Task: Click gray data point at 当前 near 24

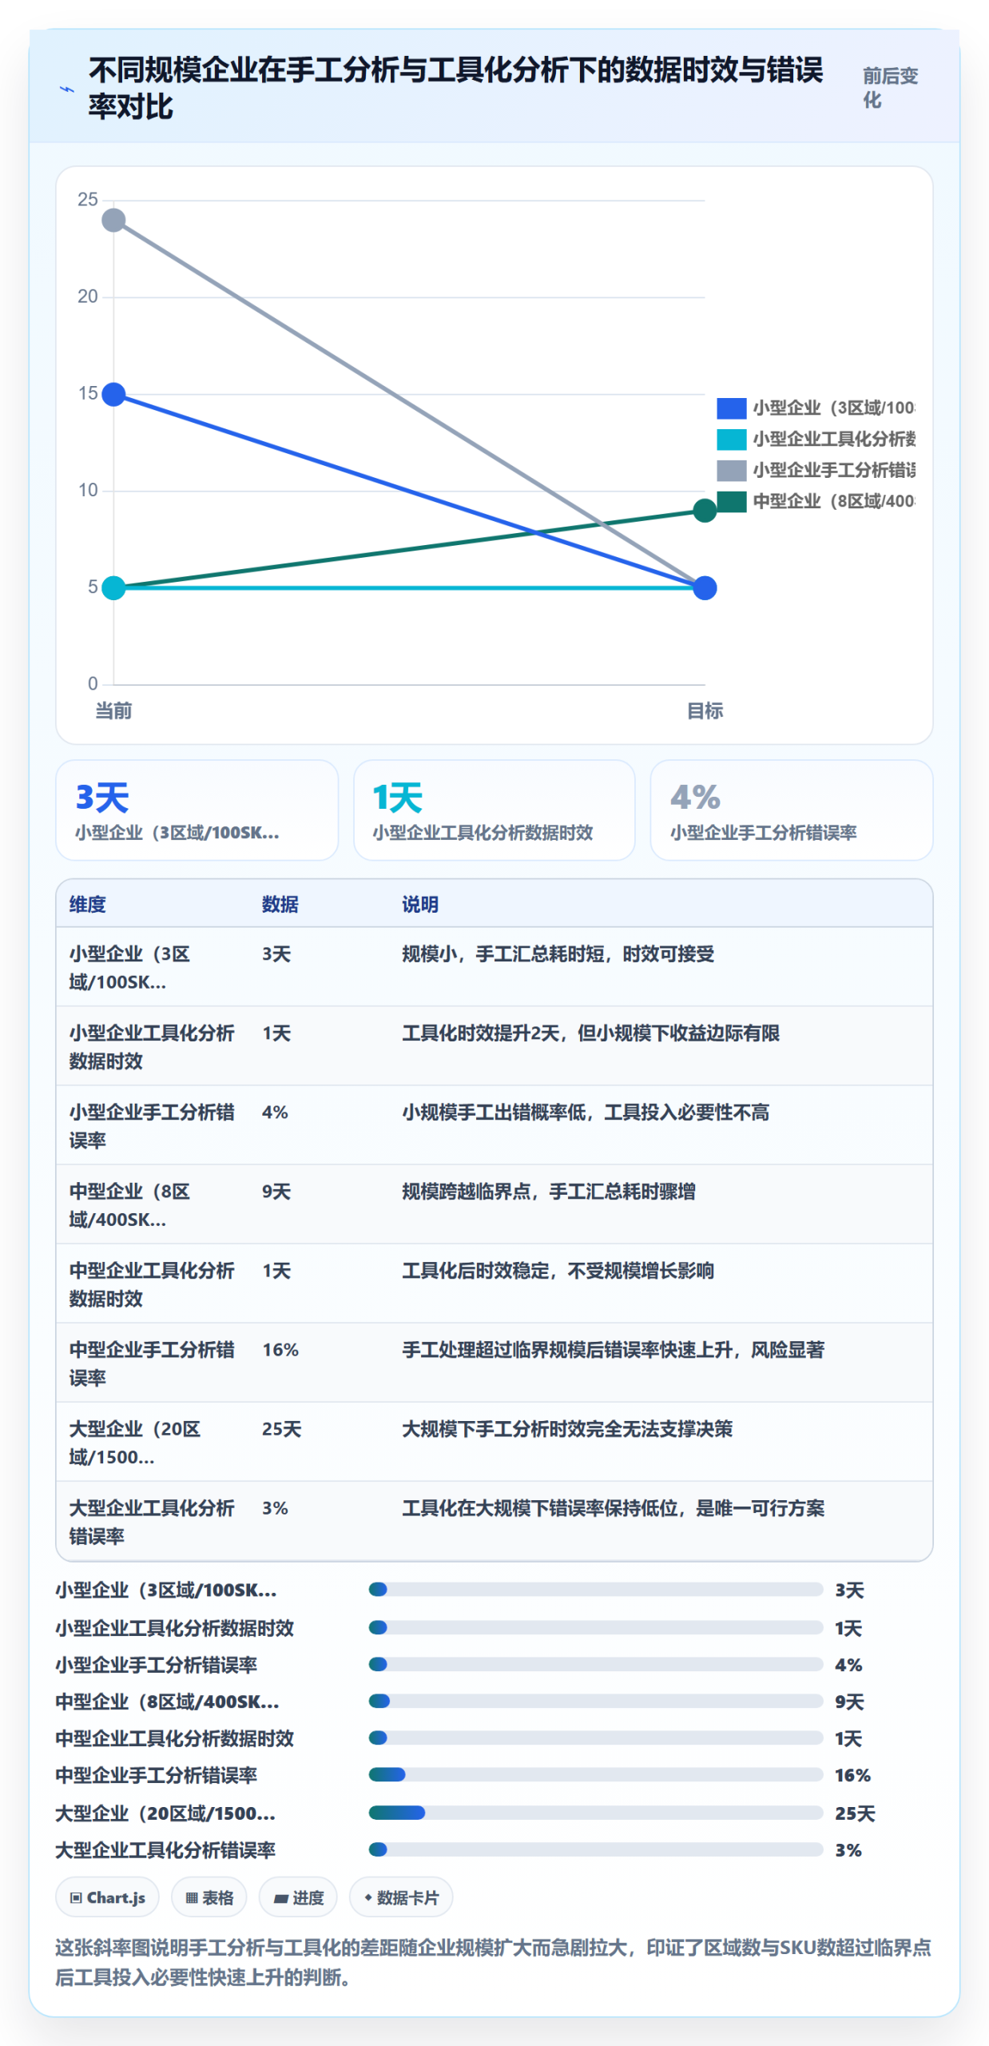Action: point(114,221)
